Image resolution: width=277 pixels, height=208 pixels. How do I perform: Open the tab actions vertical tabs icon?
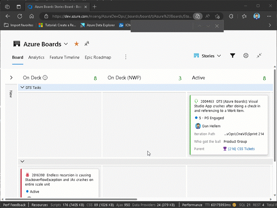tap(18, 7)
